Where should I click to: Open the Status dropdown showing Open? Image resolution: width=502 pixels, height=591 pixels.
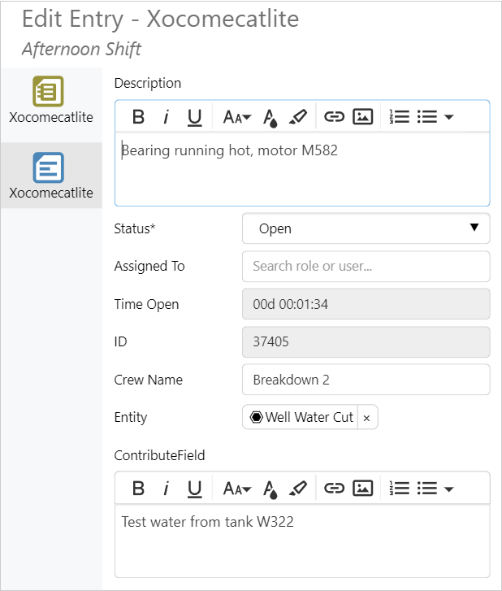tap(366, 228)
